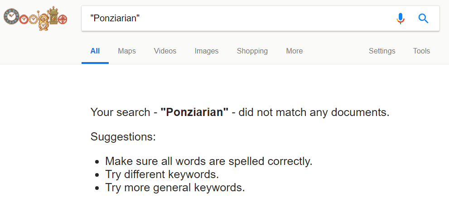The image size is (449, 208).
Task: Show the search Tools options
Action: (x=421, y=51)
